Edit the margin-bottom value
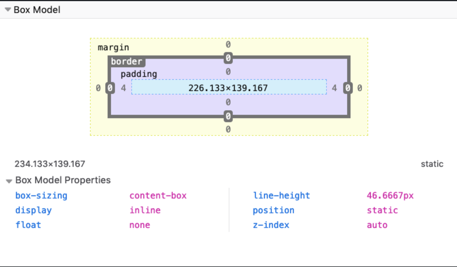Image resolution: width=457 pixels, height=267 pixels. click(228, 129)
